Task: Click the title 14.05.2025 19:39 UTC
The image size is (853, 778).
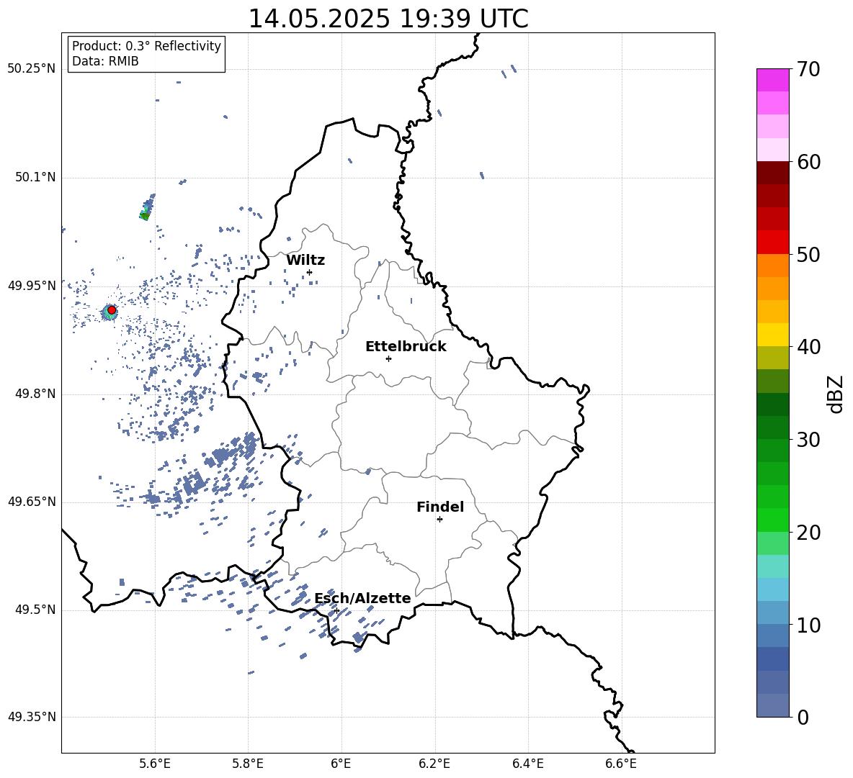Action: (x=388, y=19)
